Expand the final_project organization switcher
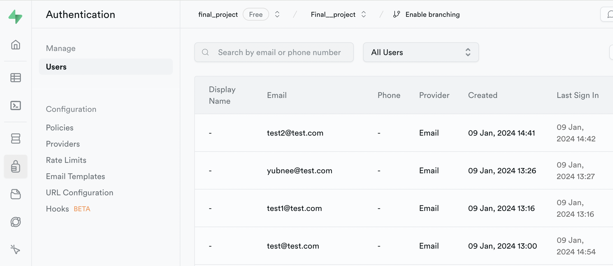 pyautogui.click(x=277, y=14)
